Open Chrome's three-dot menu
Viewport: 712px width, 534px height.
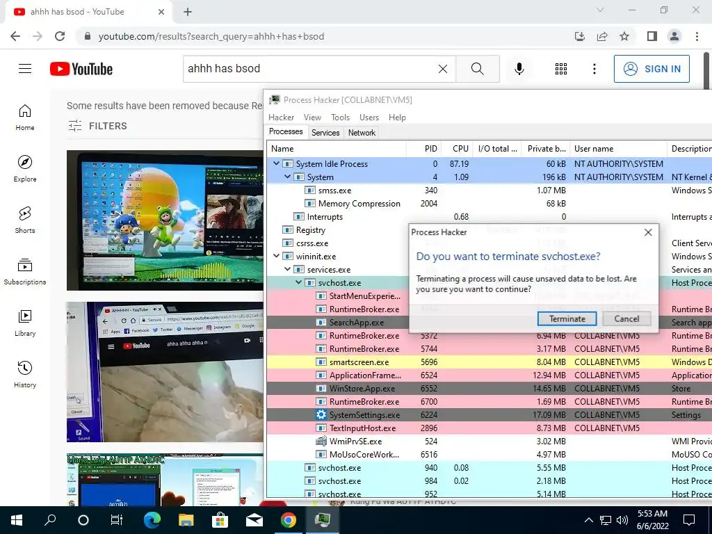click(697, 36)
